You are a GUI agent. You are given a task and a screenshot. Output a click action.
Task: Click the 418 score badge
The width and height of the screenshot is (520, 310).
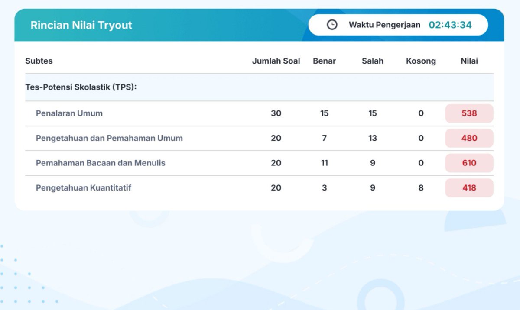(469, 188)
